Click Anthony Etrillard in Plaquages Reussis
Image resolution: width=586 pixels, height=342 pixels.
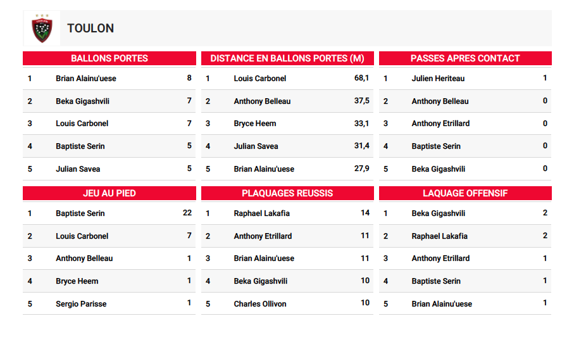tap(263, 236)
